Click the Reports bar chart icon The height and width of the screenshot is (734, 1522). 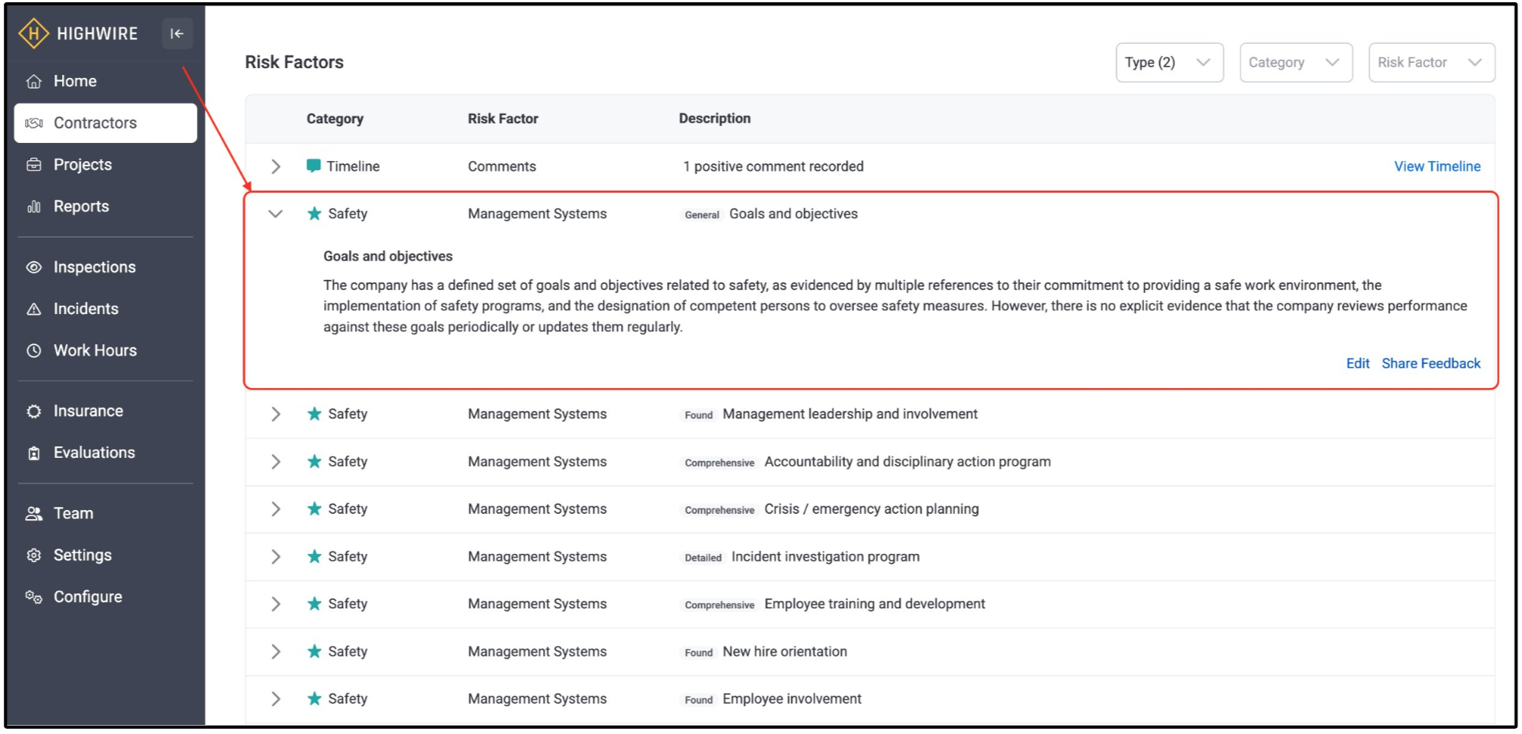click(34, 207)
